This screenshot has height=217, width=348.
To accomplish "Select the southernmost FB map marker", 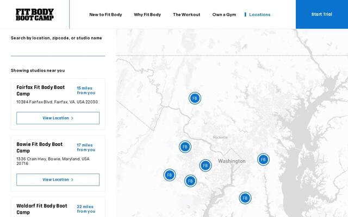I will 245,198.
